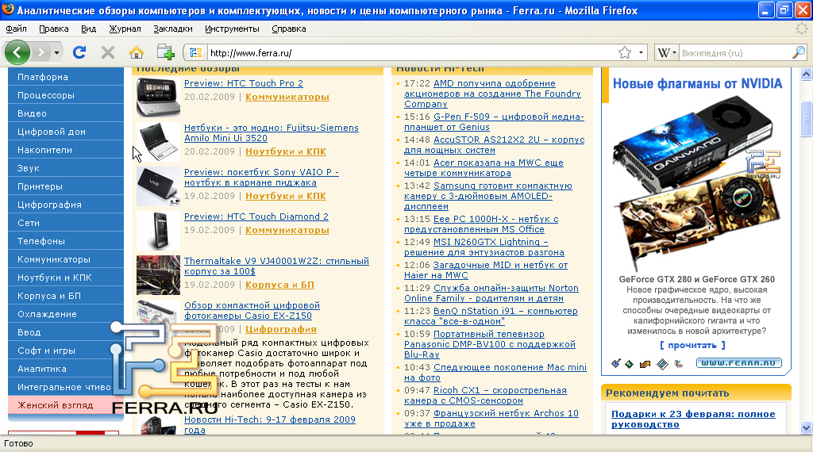Click the HTC Touch Diamond 2 thumbnail
The image size is (813, 452).
click(x=158, y=231)
